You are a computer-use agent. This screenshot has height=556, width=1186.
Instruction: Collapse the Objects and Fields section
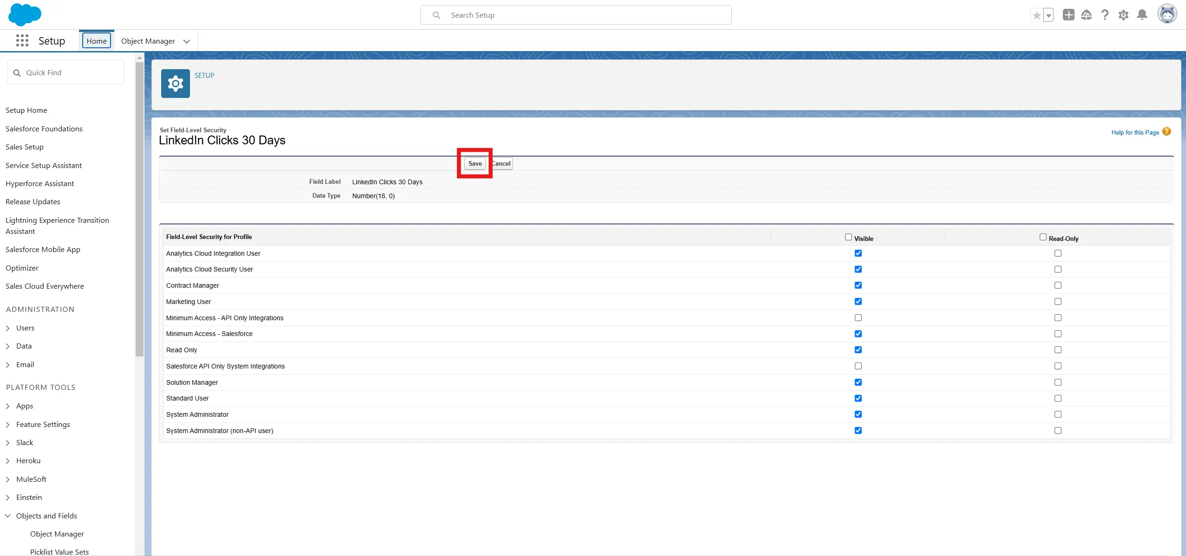point(8,516)
